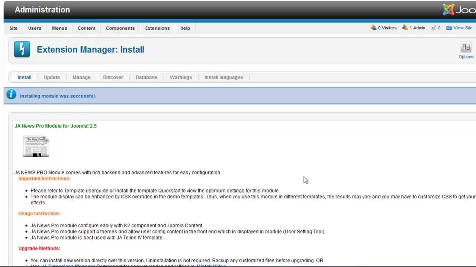Open the Install languages tab
Viewport: 476px width, 267px height.
tap(224, 78)
